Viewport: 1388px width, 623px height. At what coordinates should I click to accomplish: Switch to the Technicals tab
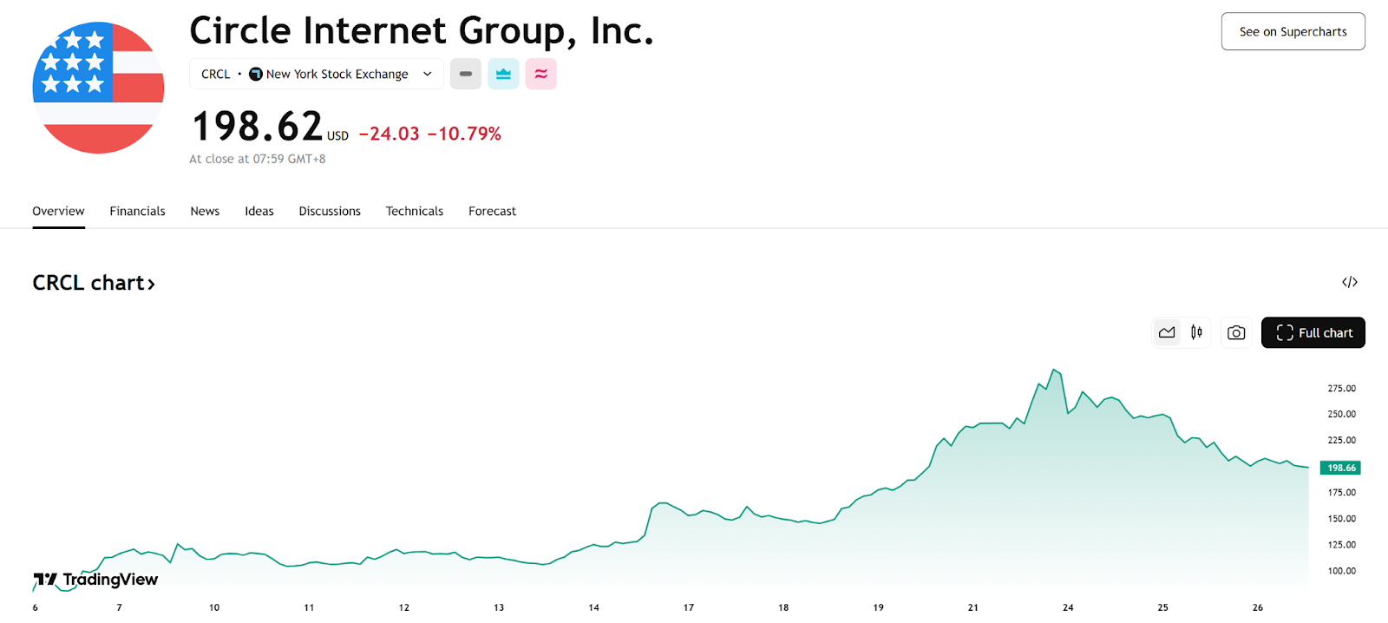pos(414,212)
